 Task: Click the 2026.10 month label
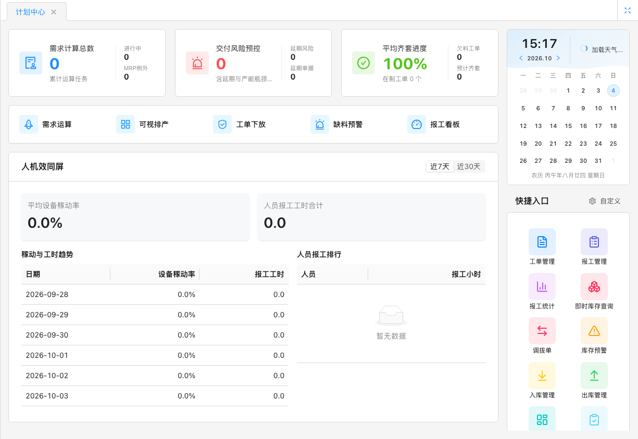(540, 58)
